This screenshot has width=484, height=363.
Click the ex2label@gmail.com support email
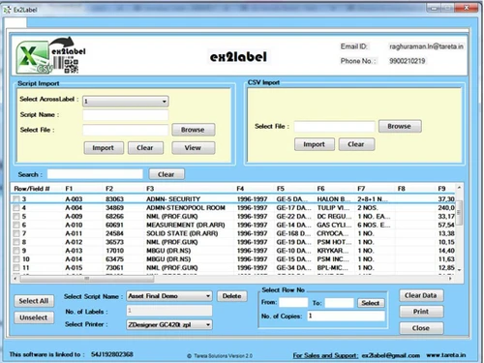(x=391, y=355)
